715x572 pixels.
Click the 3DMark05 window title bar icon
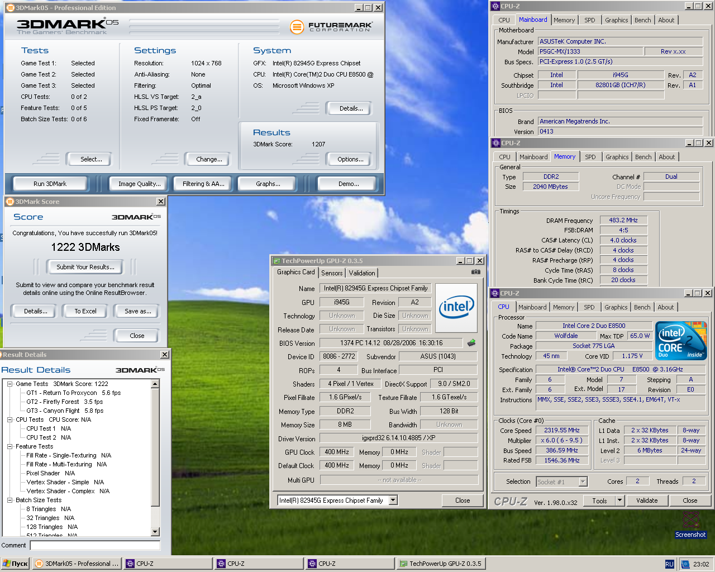tap(10, 8)
